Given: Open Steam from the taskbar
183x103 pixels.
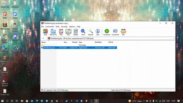Looking at the screenshot, I should point(67,101).
